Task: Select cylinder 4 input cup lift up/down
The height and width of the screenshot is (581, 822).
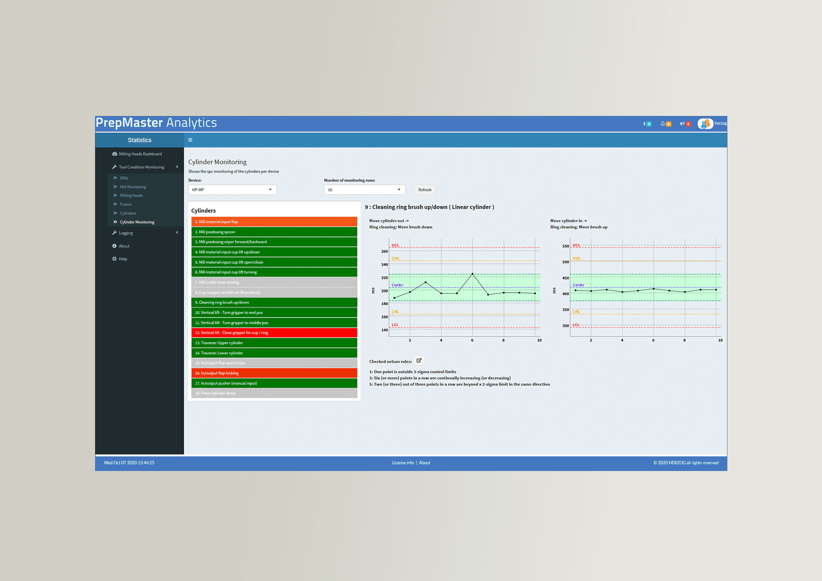Action: [274, 252]
